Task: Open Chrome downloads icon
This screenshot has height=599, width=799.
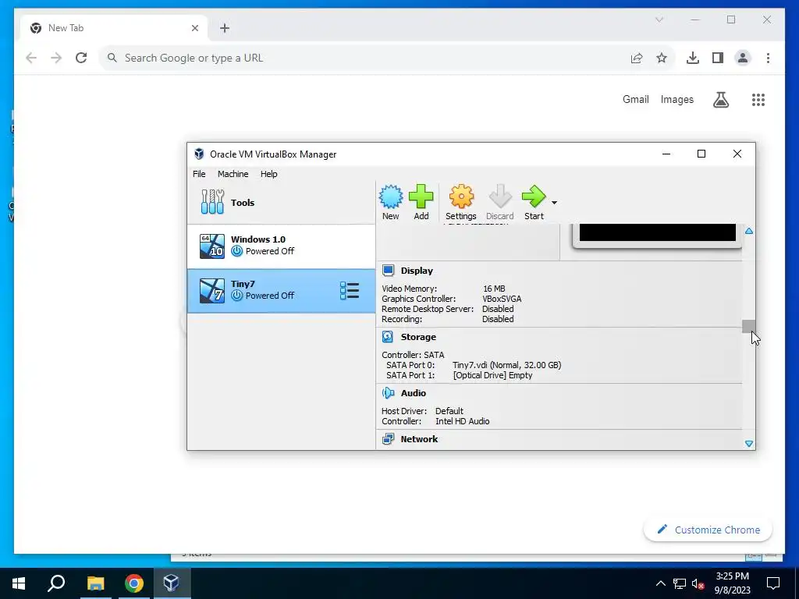Action: pos(693,58)
